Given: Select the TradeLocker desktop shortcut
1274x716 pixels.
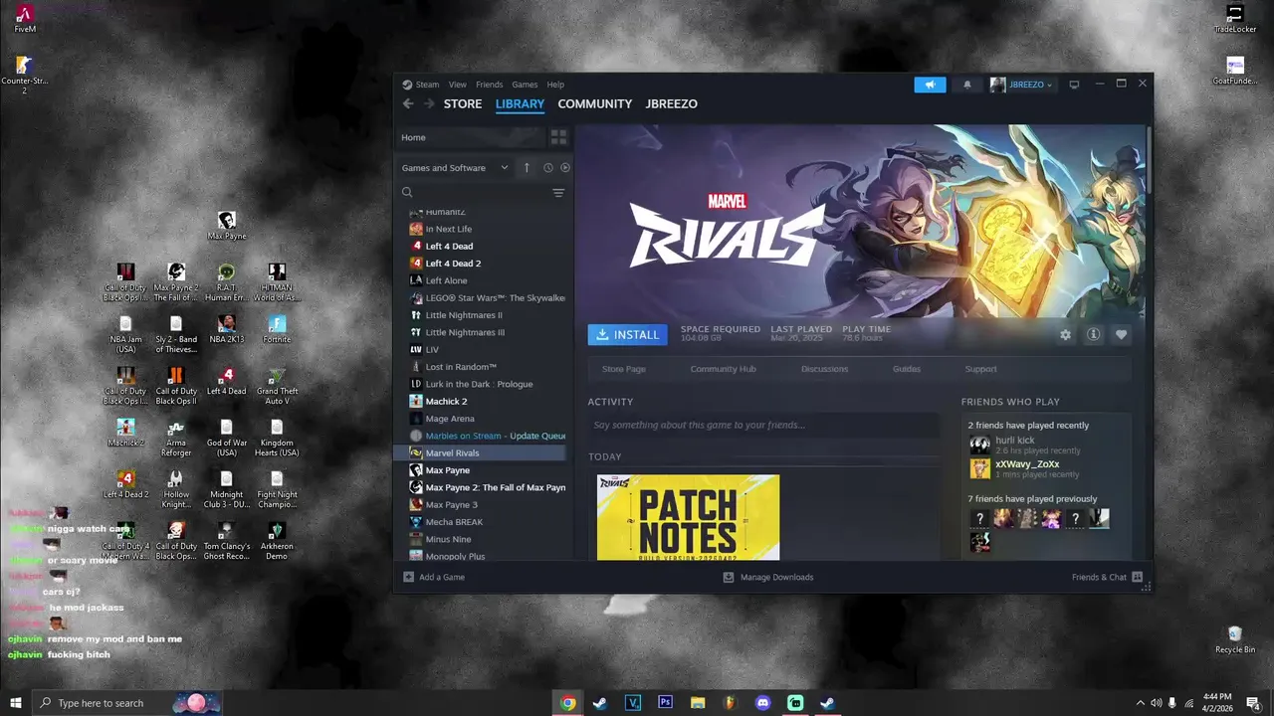Looking at the screenshot, I should pos(1235,19).
